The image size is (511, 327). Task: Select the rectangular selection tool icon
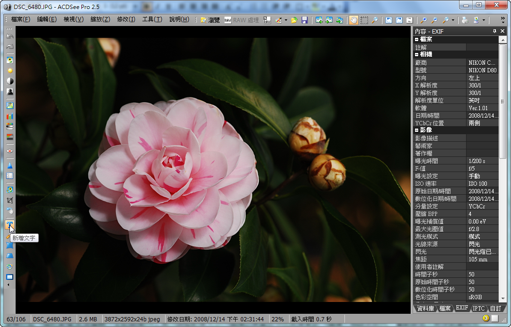tap(364, 20)
